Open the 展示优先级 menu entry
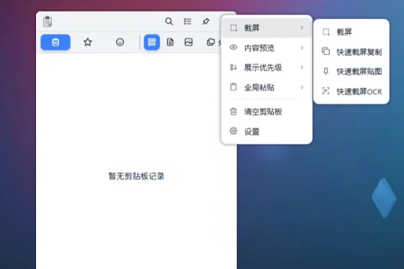Screen dimensions: 404x269 coord(267,68)
